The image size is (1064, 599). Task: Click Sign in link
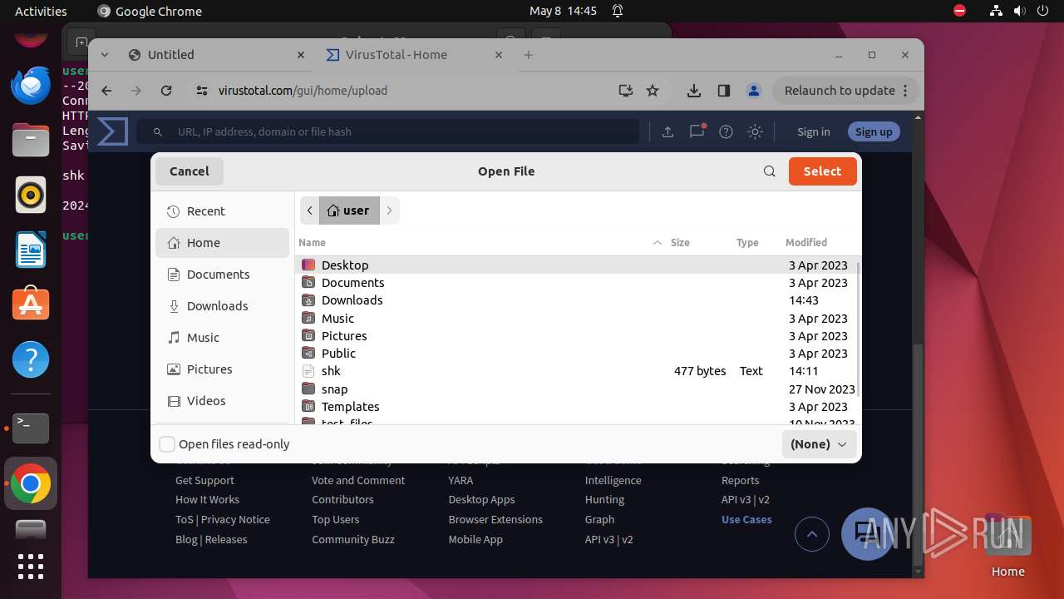[813, 131]
